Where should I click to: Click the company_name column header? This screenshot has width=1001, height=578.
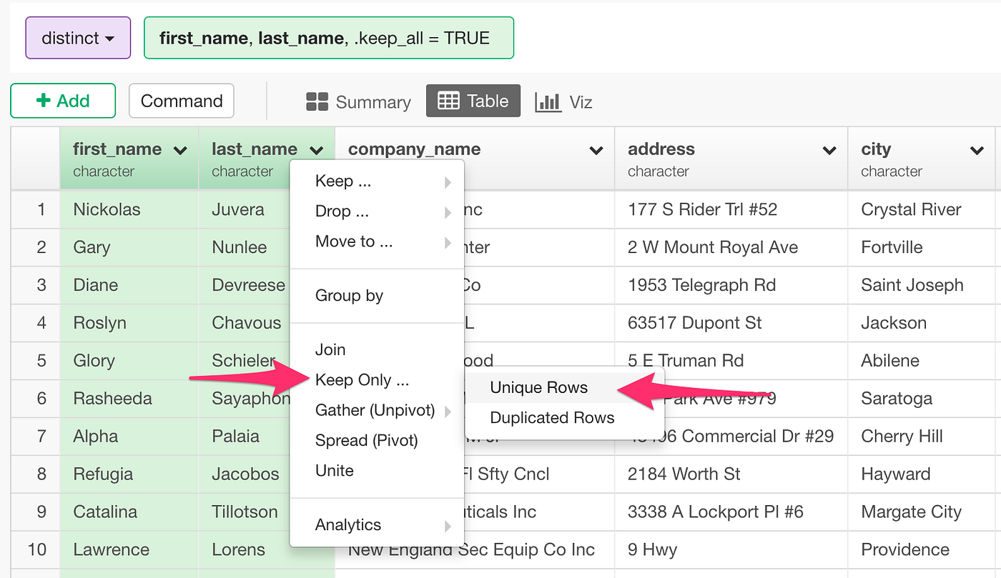(474, 159)
